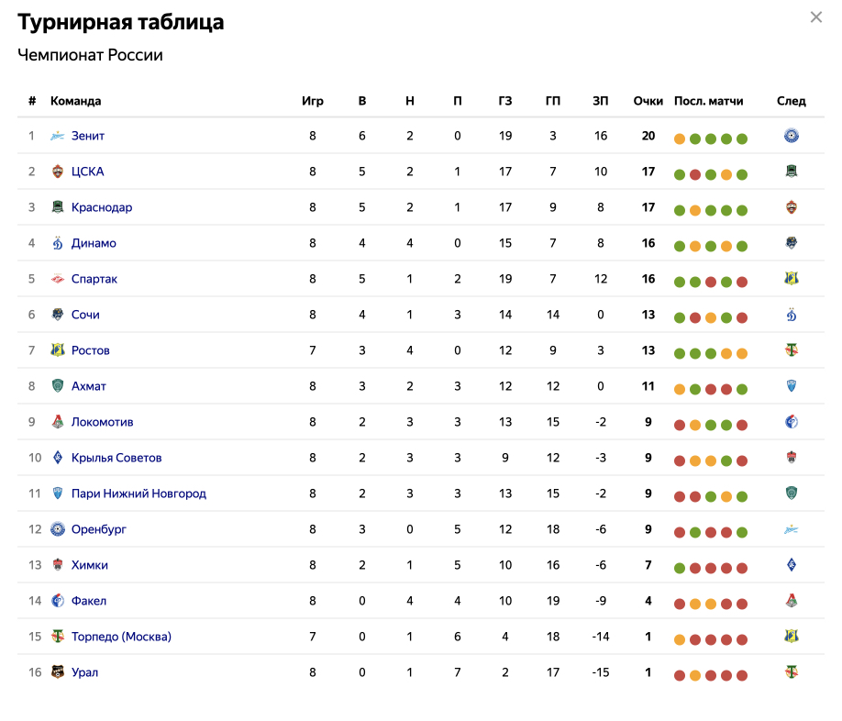The width and height of the screenshot is (842, 721).
Task: Click the Посл. матчи column header
Action: tap(708, 101)
